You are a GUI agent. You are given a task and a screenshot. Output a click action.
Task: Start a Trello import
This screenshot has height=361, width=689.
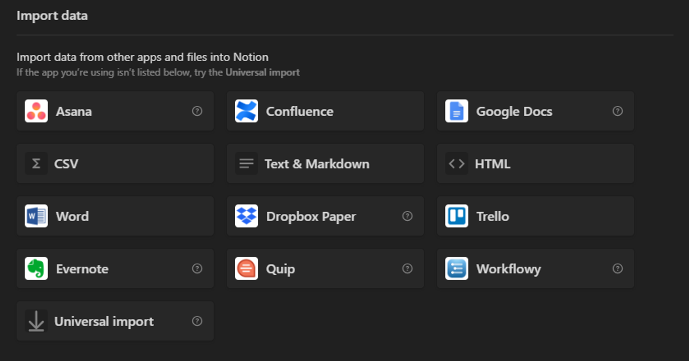tap(535, 216)
